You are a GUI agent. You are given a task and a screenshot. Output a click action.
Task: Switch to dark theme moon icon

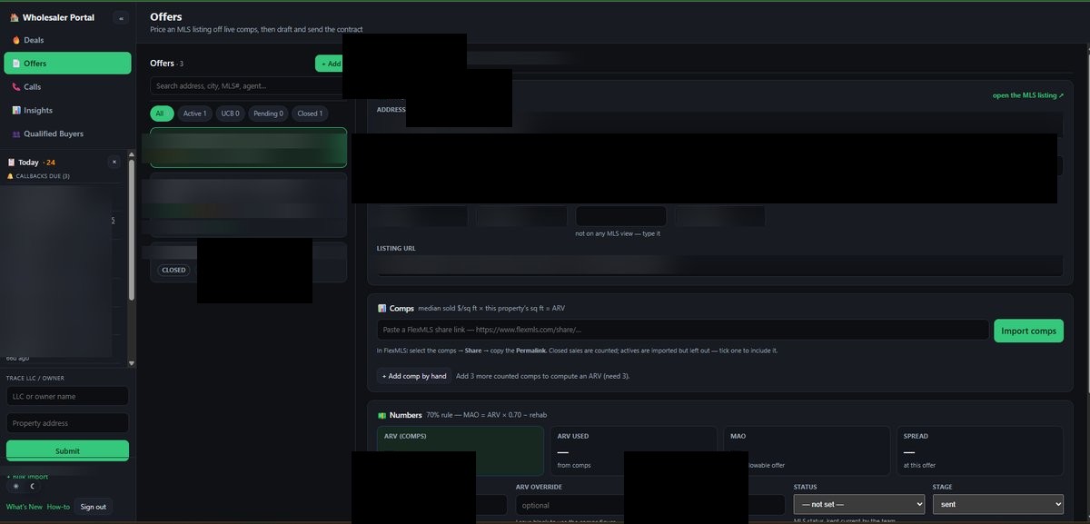(33, 486)
